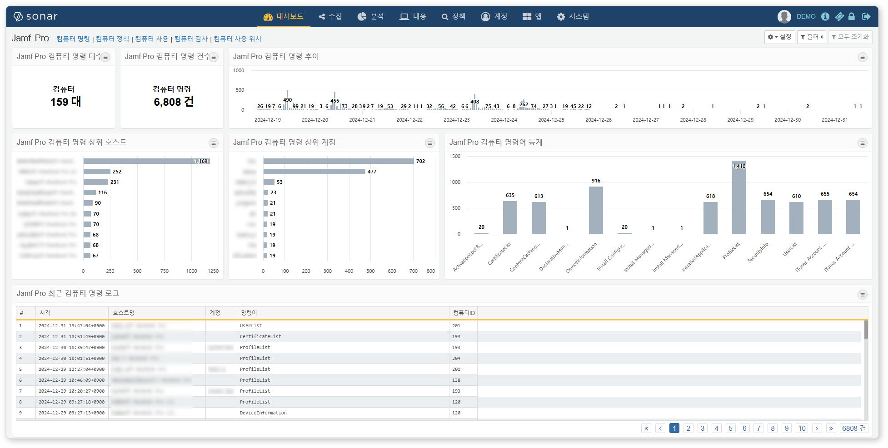Sort by the 시각 column header
Screen dimensions: 888x448
72,313
